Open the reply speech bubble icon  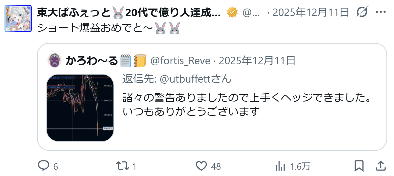(x=44, y=166)
